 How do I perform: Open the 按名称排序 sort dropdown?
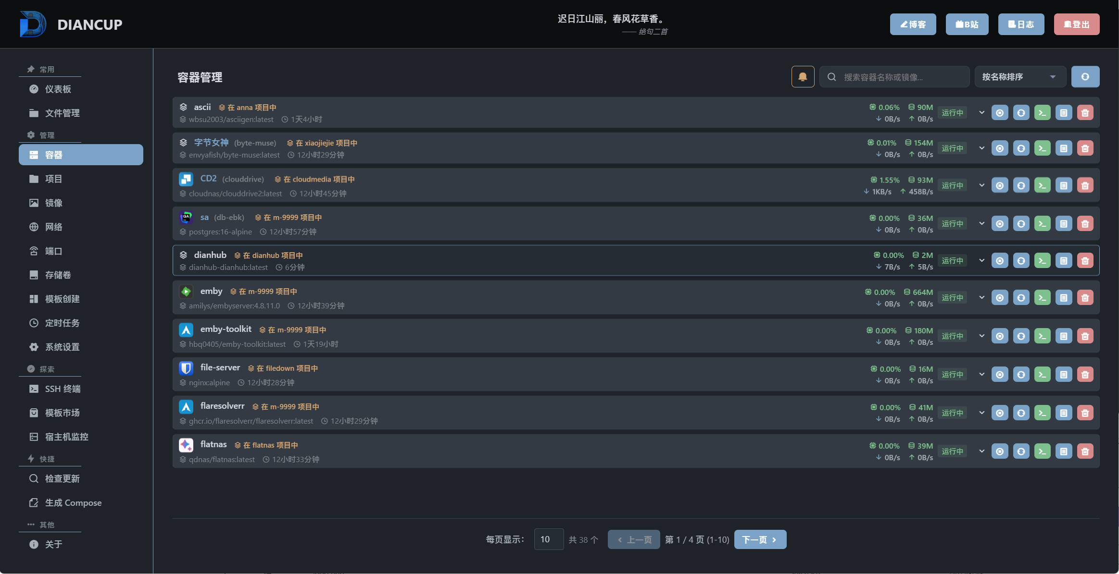point(1019,77)
